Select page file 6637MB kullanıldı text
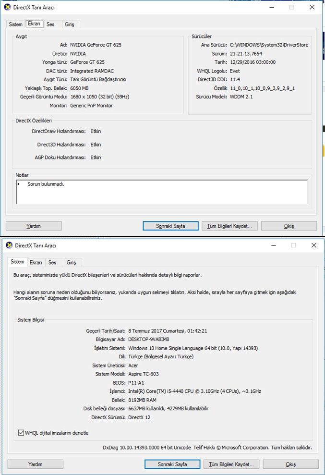 click(168, 408)
